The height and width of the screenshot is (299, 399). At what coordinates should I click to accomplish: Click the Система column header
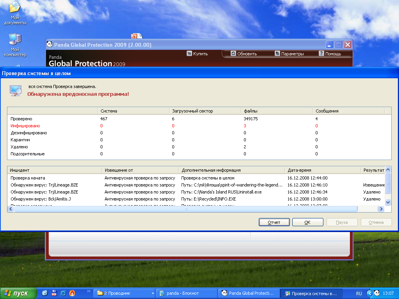[x=133, y=111]
